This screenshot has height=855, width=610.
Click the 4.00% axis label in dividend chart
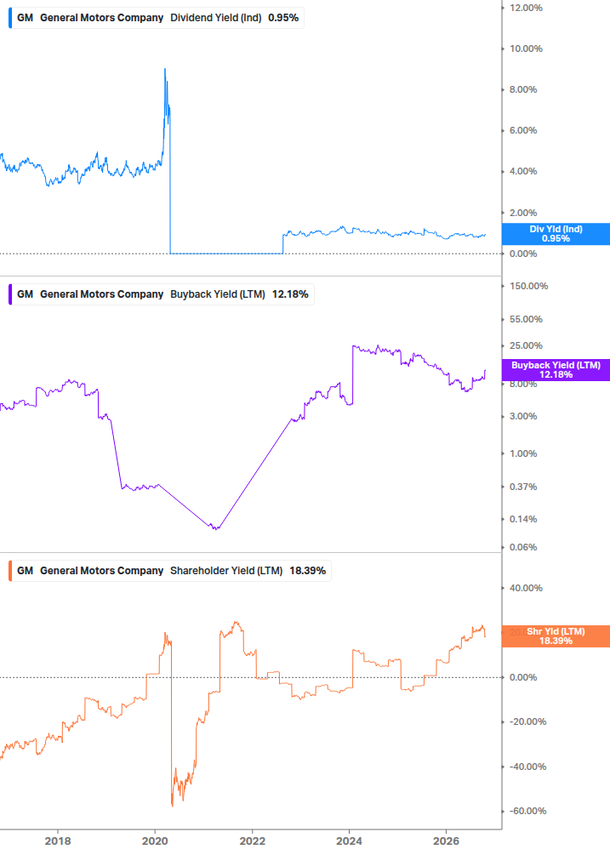tap(523, 171)
